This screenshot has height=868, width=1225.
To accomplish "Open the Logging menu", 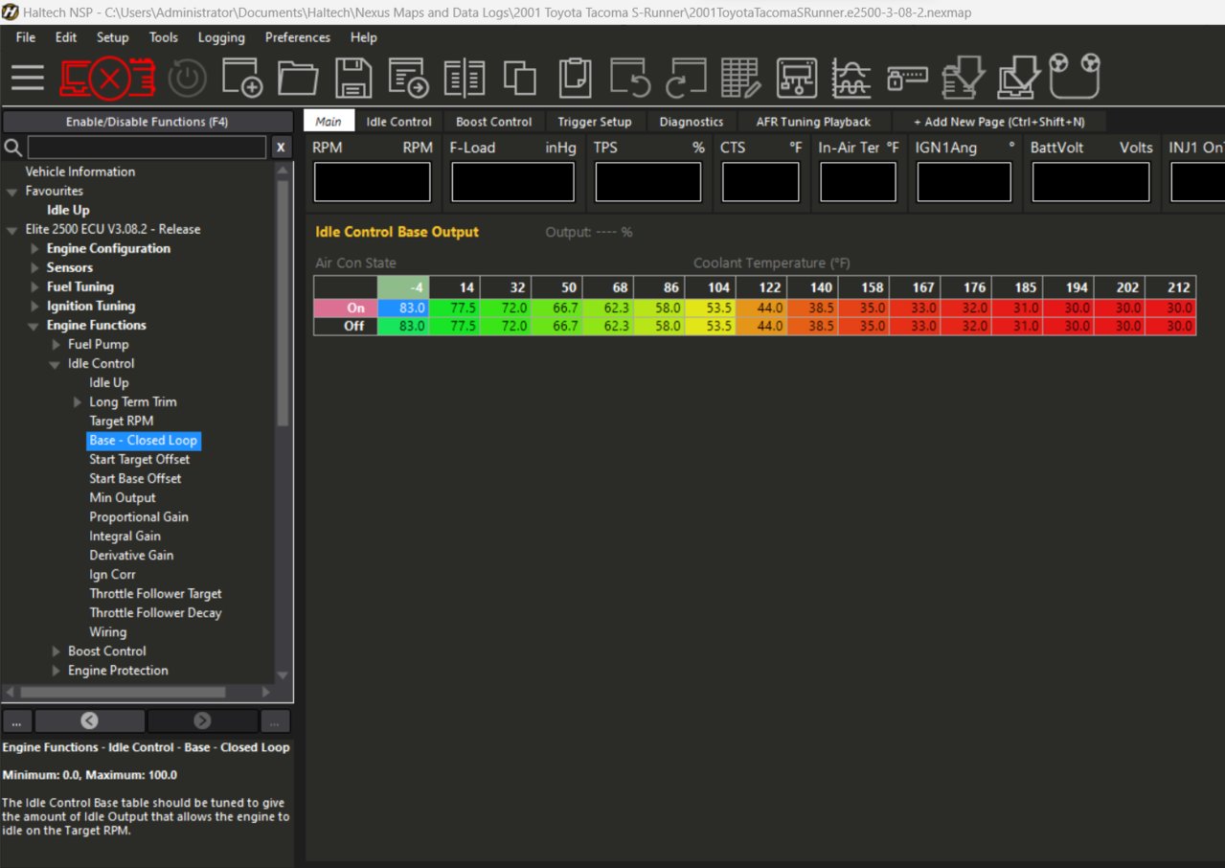I will click(221, 37).
